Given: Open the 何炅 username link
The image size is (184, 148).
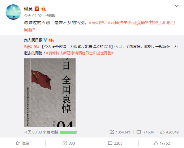Looking at the screenshot, I should coord(28,9).
